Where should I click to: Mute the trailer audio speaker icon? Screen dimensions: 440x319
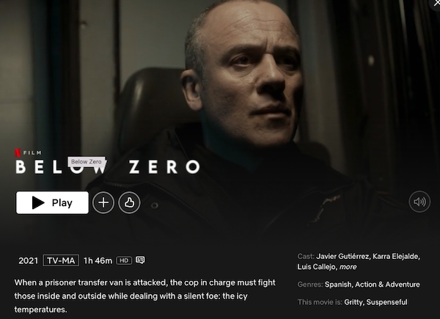(x=419, y=202)
